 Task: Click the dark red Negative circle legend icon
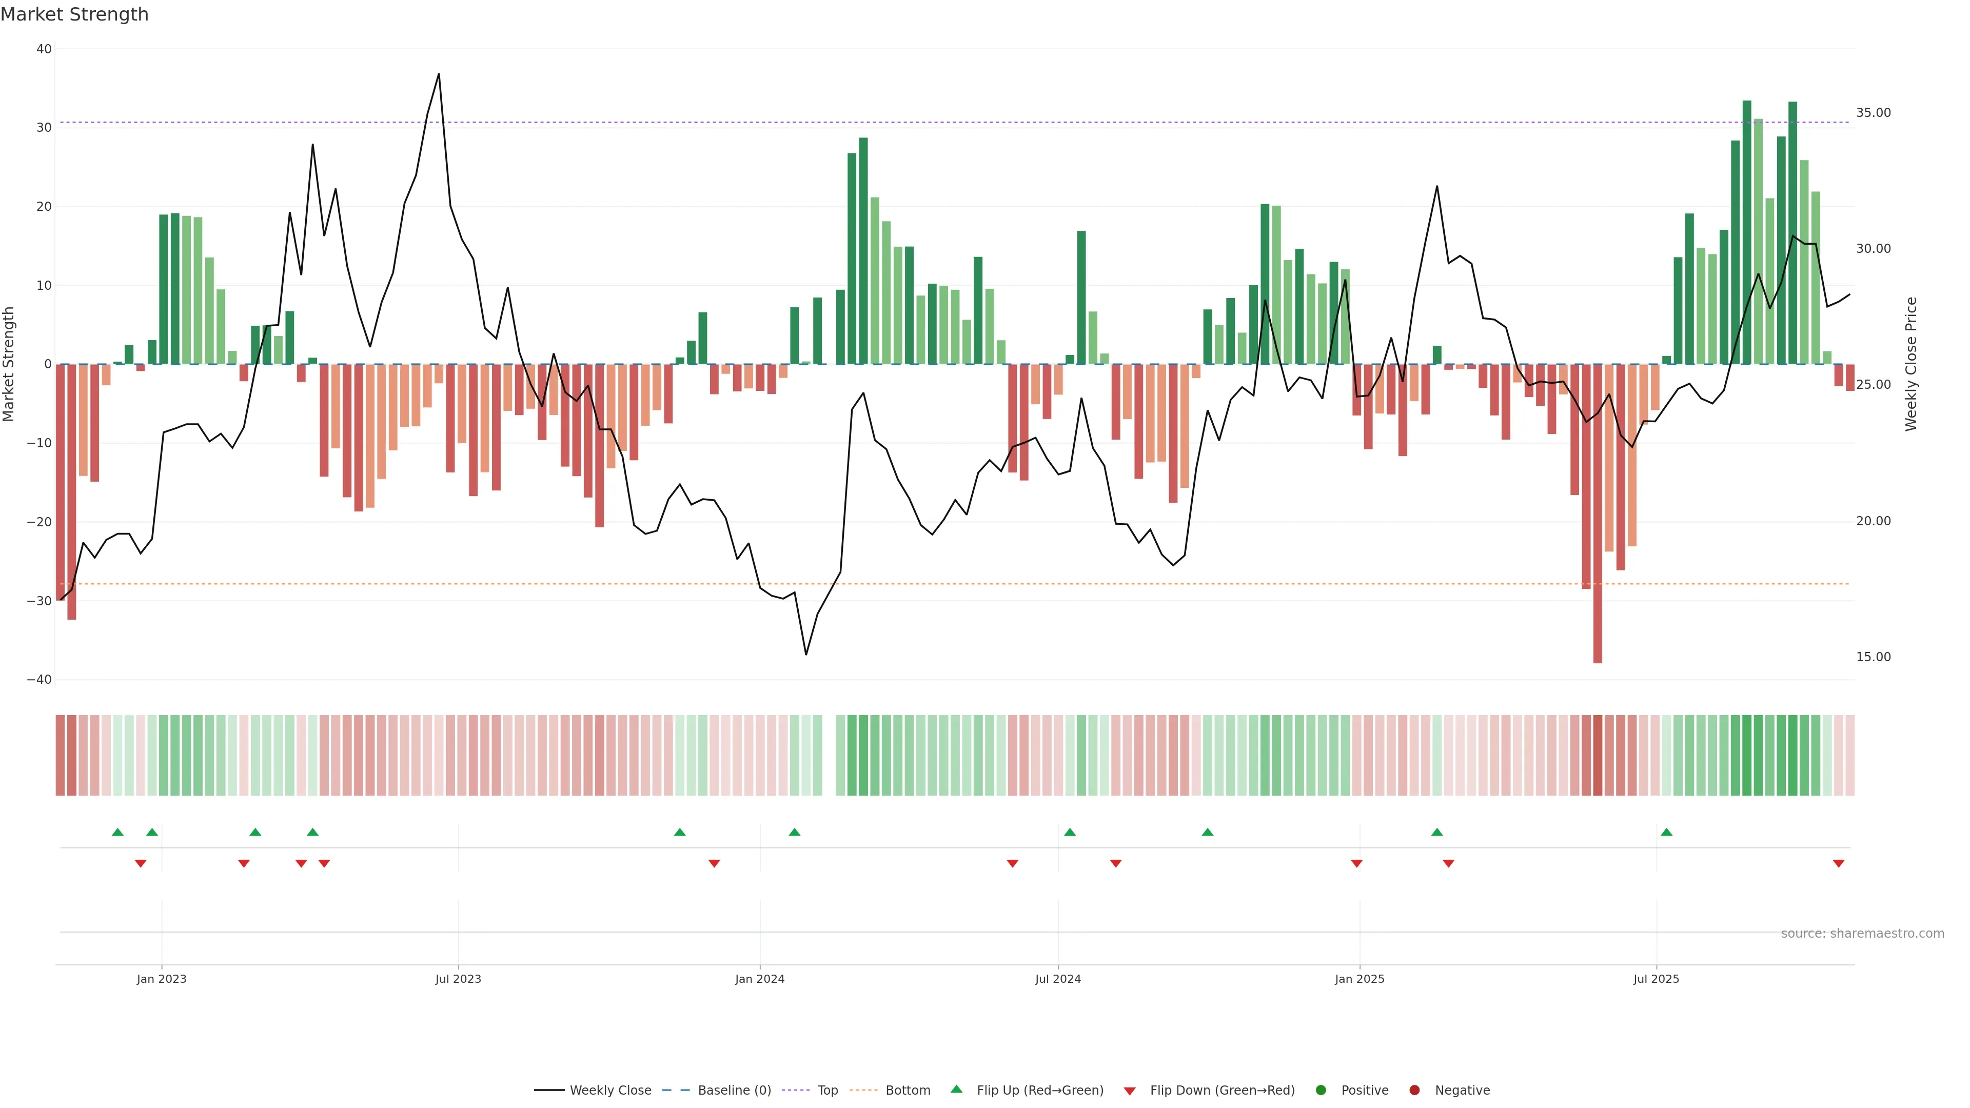(1414, 1090)
